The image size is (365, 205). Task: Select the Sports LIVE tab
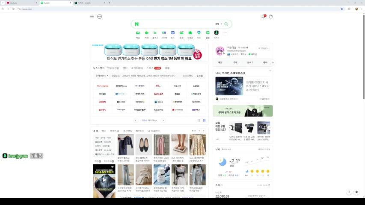(x=154, y=68)
